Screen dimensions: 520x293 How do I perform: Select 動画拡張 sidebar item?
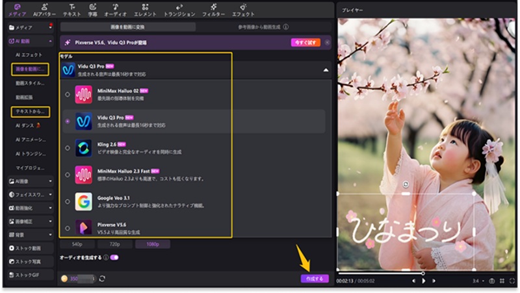tap(24, 97)
